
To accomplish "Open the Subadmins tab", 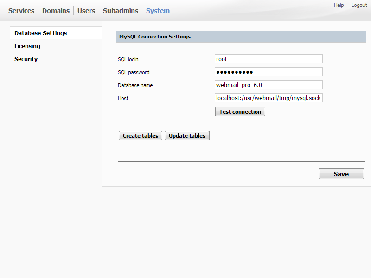I will click(x=121, y=11).
